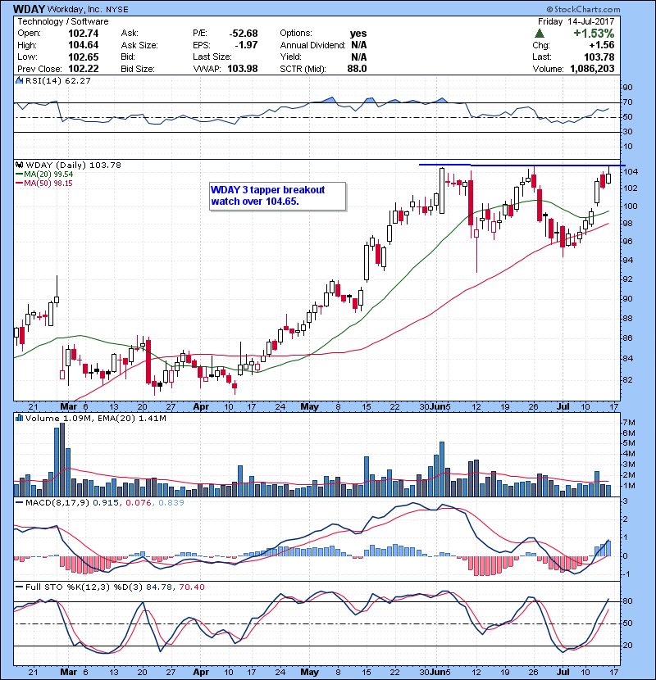Click the green up-arrow change indicator

[540, 34]
